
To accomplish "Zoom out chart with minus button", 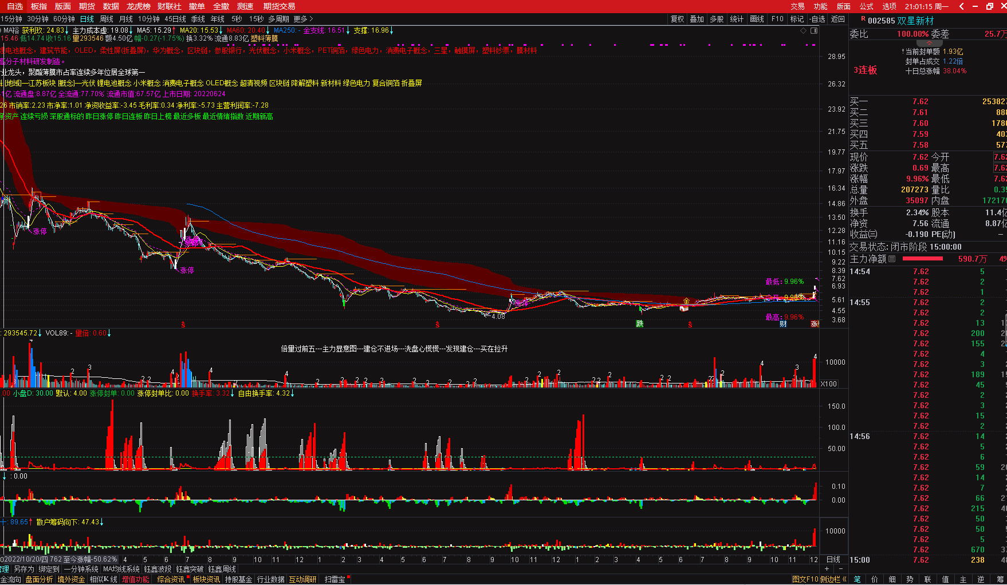I will [x=840, y=569].
